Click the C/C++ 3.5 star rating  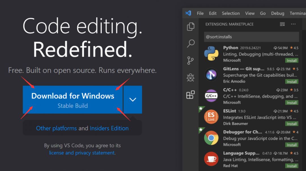pos(294,90)
